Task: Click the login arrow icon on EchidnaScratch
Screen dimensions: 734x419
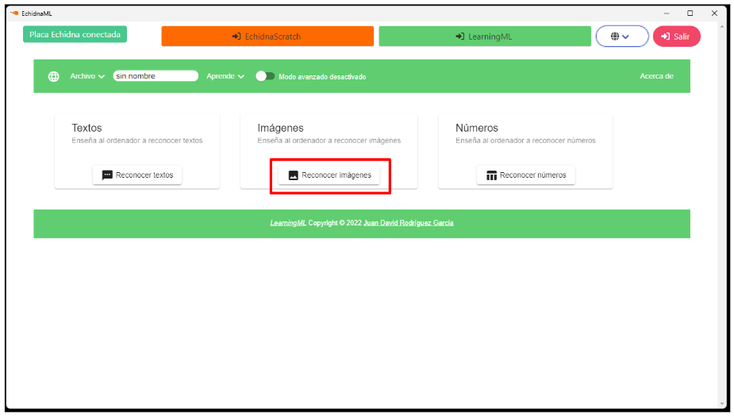Action: (236, 37)
